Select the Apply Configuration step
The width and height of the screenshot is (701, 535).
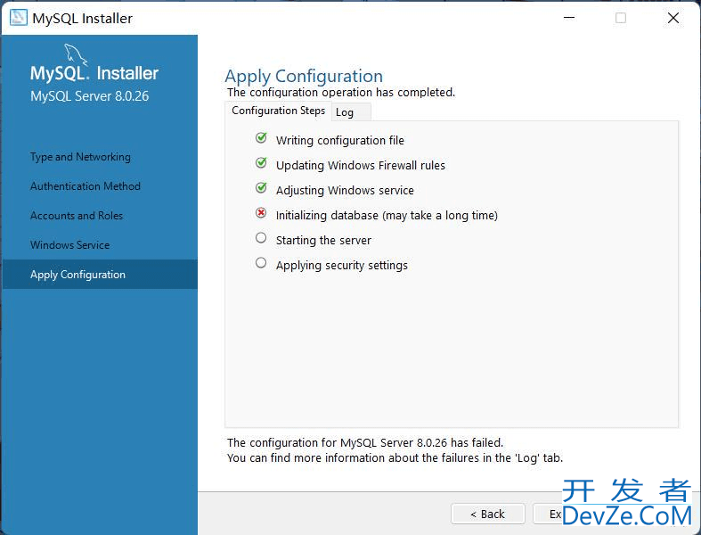coord(100,274)
